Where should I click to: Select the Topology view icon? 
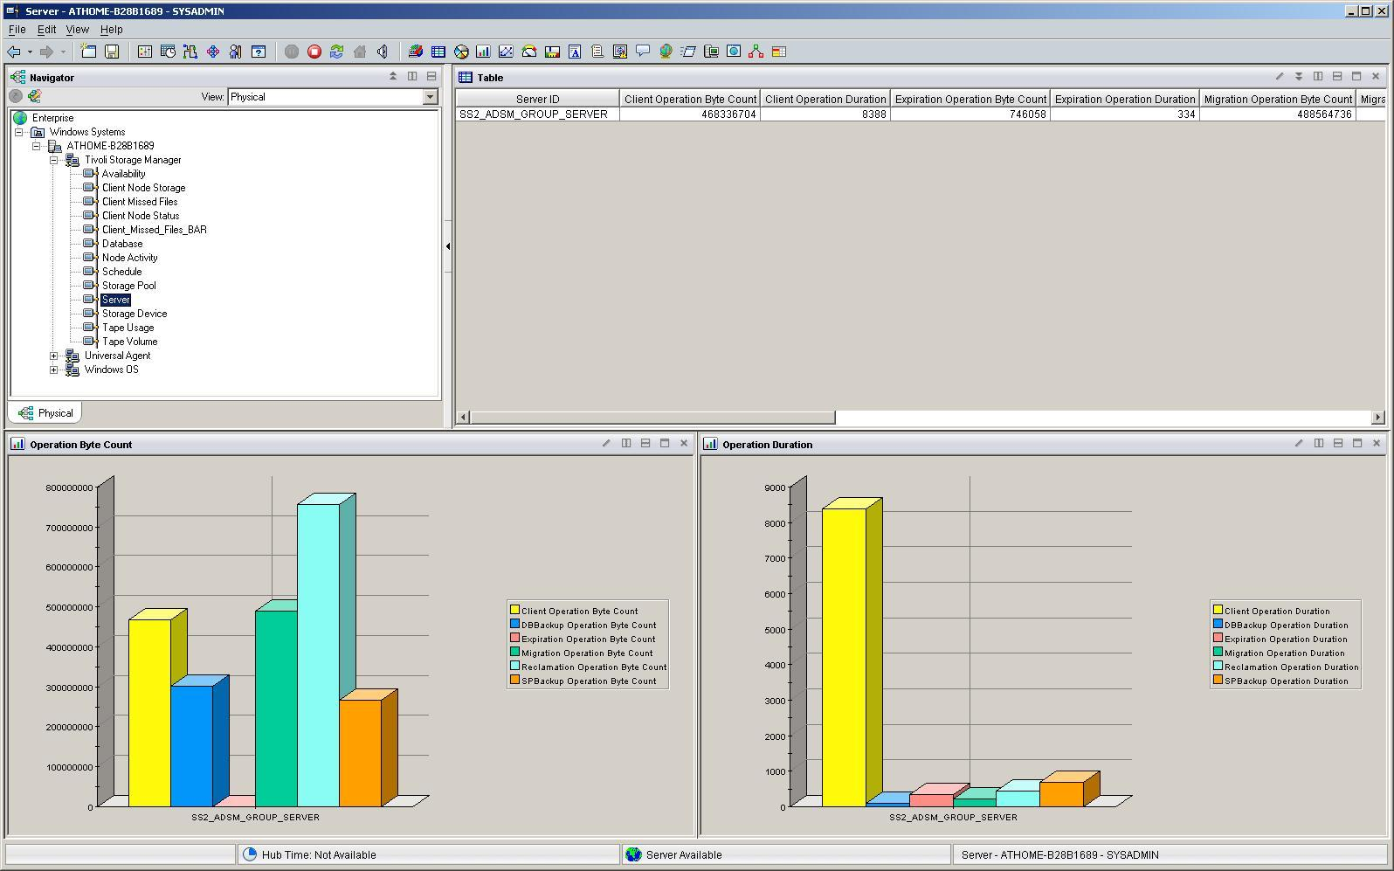pos(756,52)
